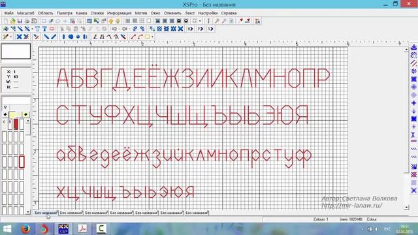Click the bold blue X stitch icon
The width and height of the screenshot is (418, 235).
click(181, 29)
